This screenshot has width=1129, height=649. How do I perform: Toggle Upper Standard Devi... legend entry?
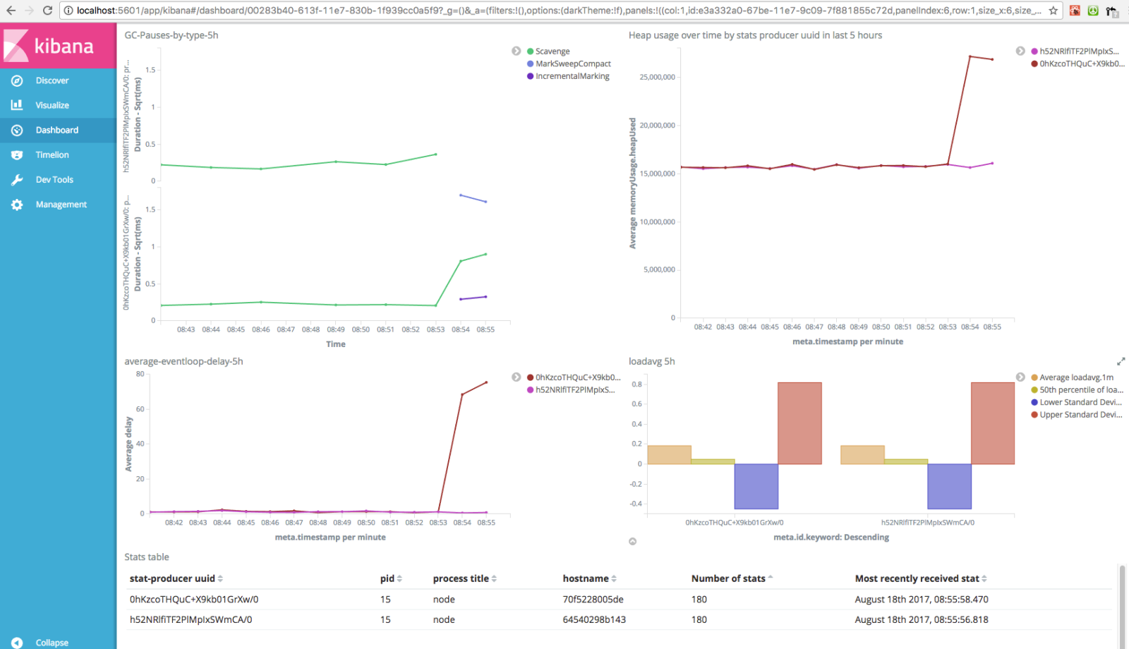point(1080,415)
